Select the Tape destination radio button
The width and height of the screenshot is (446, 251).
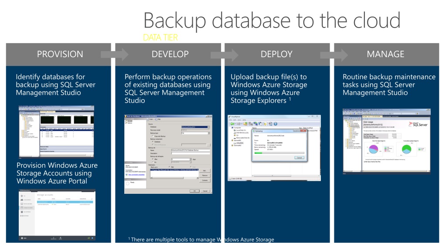point(191,167)
